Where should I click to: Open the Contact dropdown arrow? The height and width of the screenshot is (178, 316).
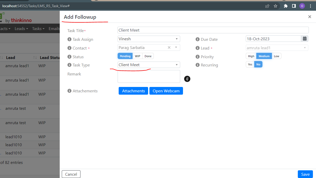(x=176, y=47)
